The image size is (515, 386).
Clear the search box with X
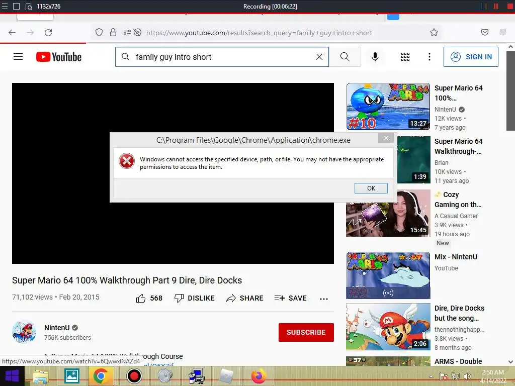coord(319,57)
